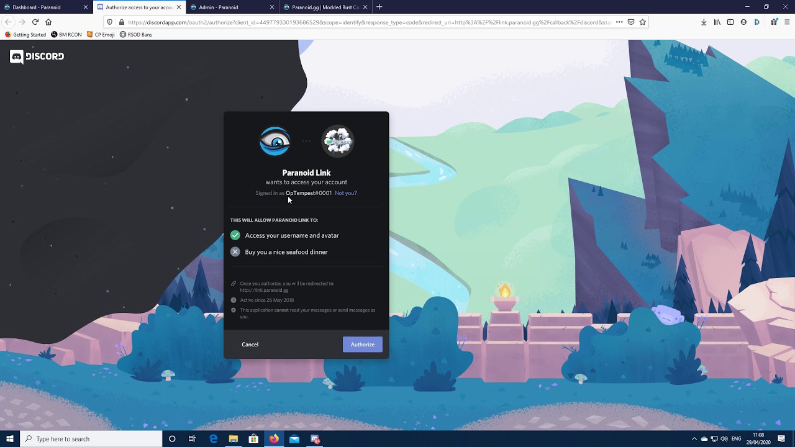Click the 'Type here to search' box
Image resolution: width=795 pixels, height=447 pixels.
pyautogui.click(x=91, y=439)
